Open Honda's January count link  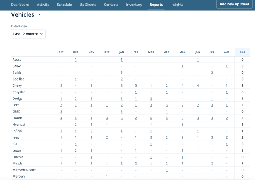(x=121, y=118)
